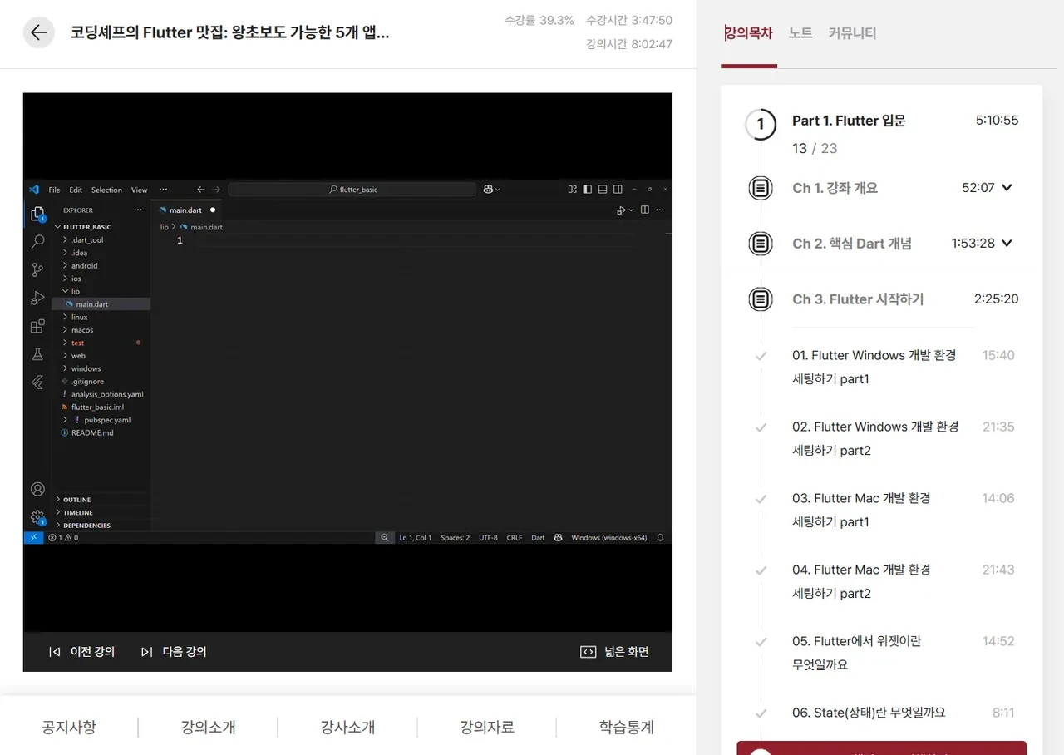Open Accounts icon in VS Code activity bar
The image size is (1064, 755).
click(37, 489)
